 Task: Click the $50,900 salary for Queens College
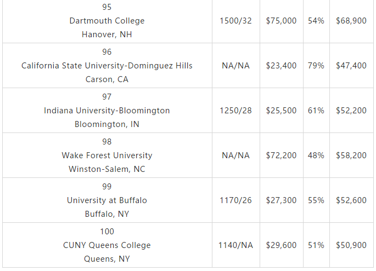point(351,245)
